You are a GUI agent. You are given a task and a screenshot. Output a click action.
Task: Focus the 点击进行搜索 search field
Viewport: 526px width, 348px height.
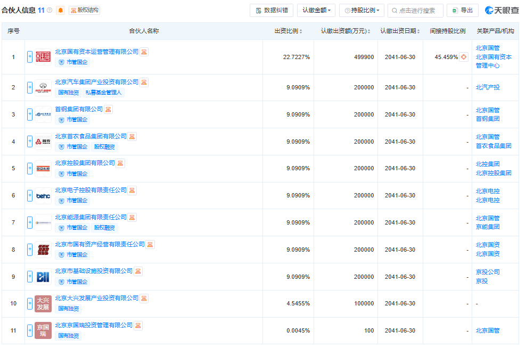(415, 11)
